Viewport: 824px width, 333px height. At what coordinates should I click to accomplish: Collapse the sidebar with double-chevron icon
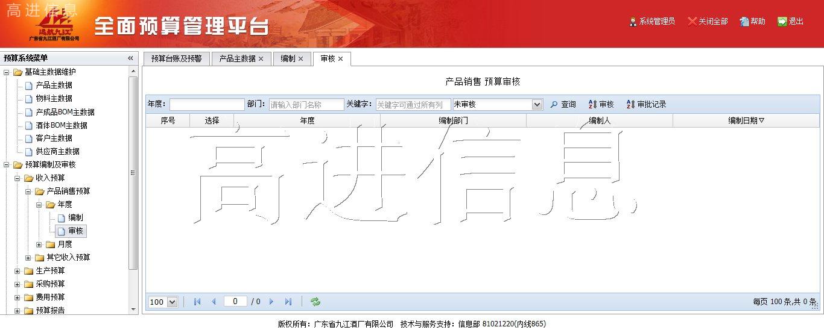click(130, 58)
